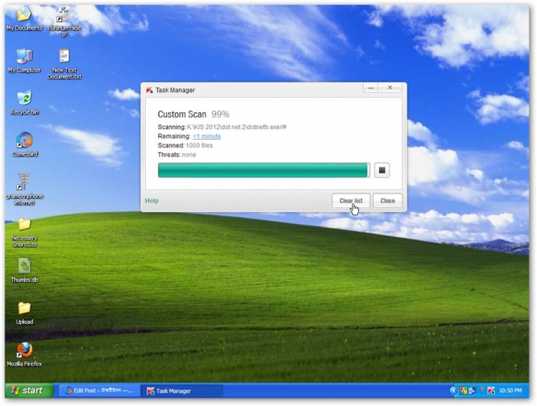
Task: Click the network computers tray icon
Action: 473,390
